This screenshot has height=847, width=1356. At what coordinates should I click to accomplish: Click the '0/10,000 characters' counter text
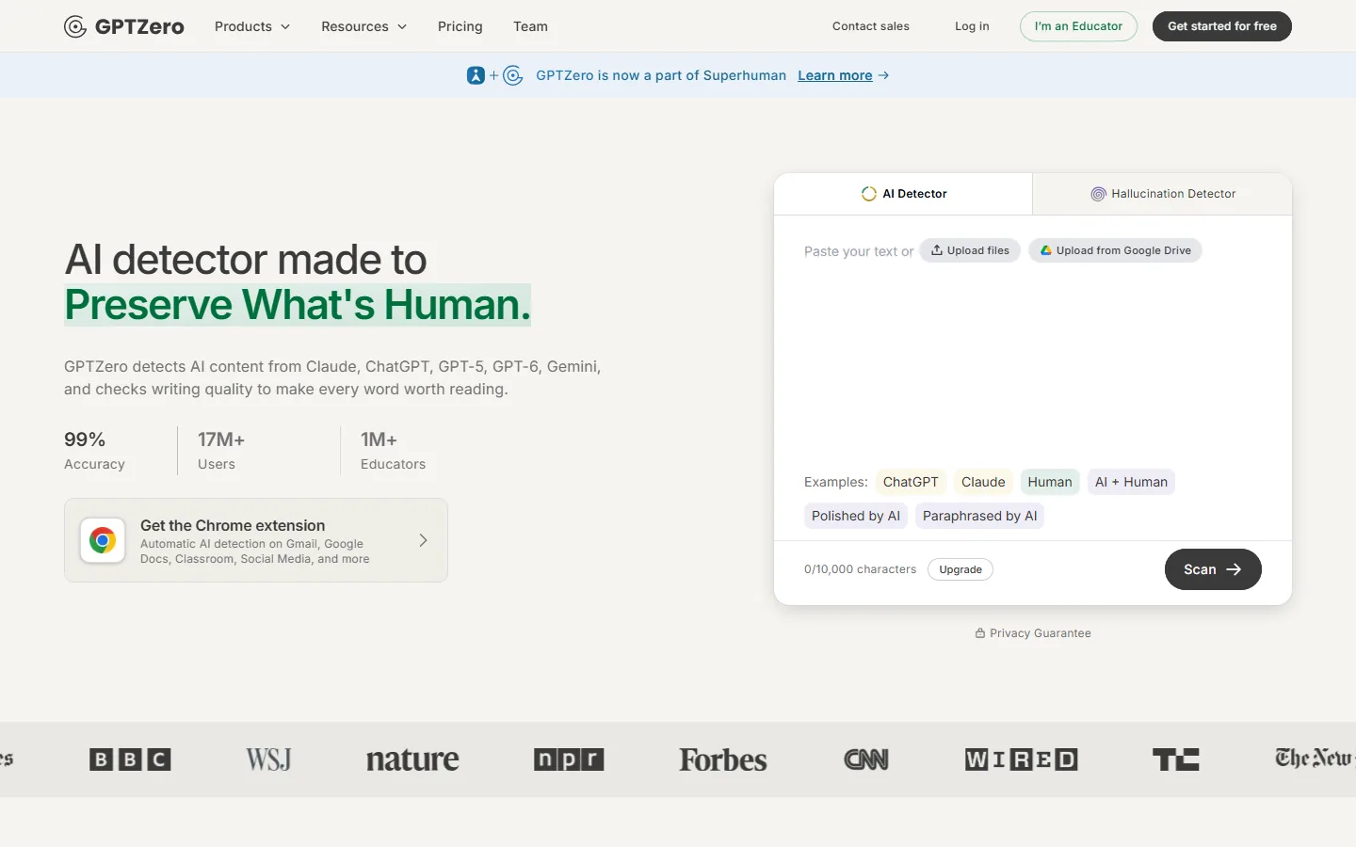[860, 569]
